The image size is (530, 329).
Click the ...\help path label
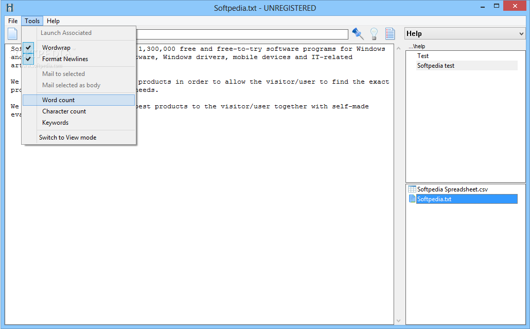[x=416, y=46]
